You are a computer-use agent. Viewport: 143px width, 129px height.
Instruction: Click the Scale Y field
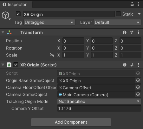102,55
